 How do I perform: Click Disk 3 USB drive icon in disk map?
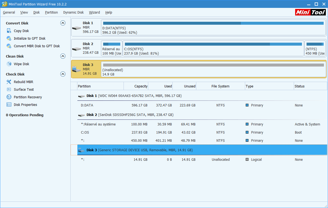click(77, 70)
